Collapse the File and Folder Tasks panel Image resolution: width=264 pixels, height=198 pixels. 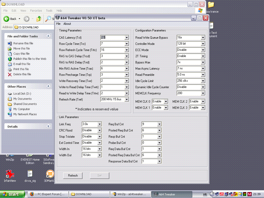pyautogui.click(x=48, y=36)
